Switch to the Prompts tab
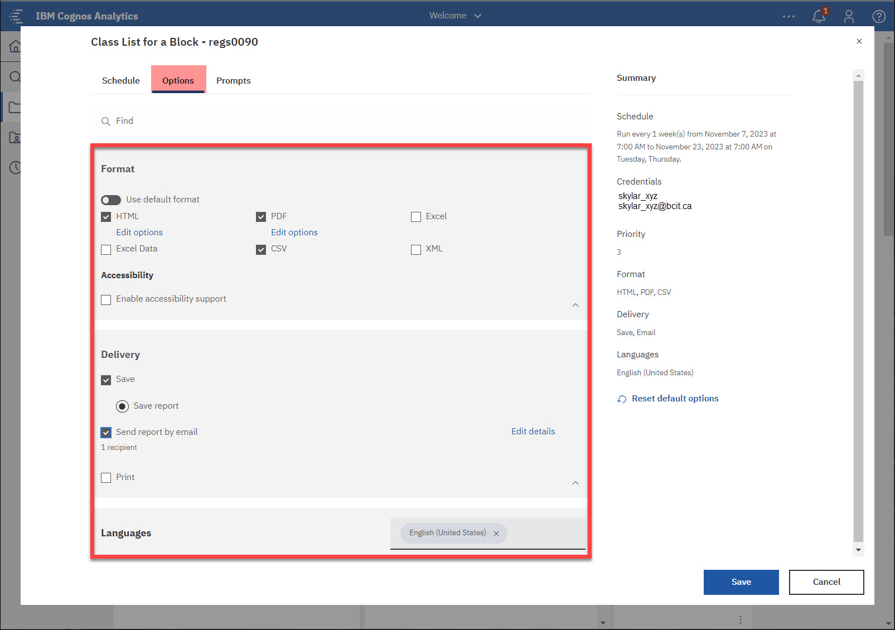 tap(234, 80)
